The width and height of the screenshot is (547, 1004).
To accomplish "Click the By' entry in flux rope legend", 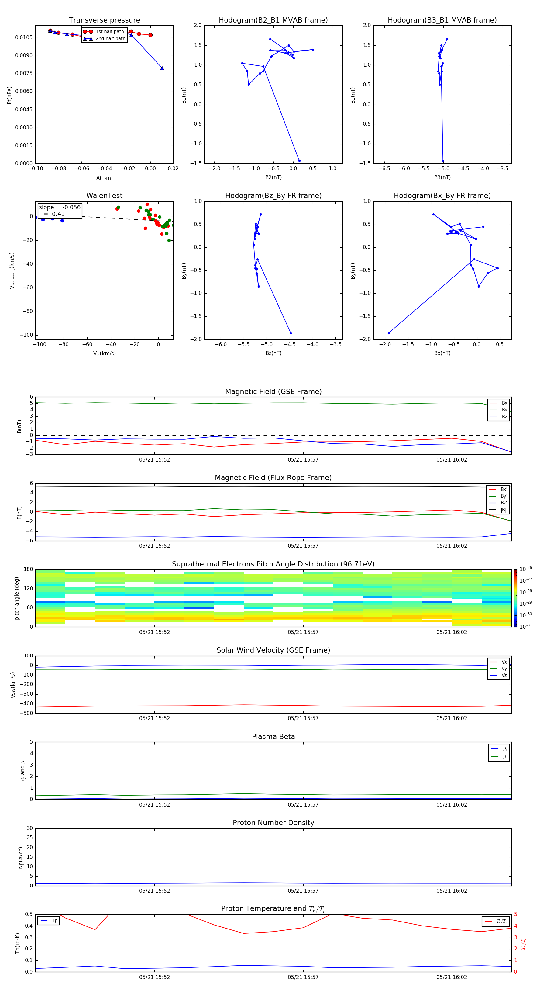I will pos(498,496).
